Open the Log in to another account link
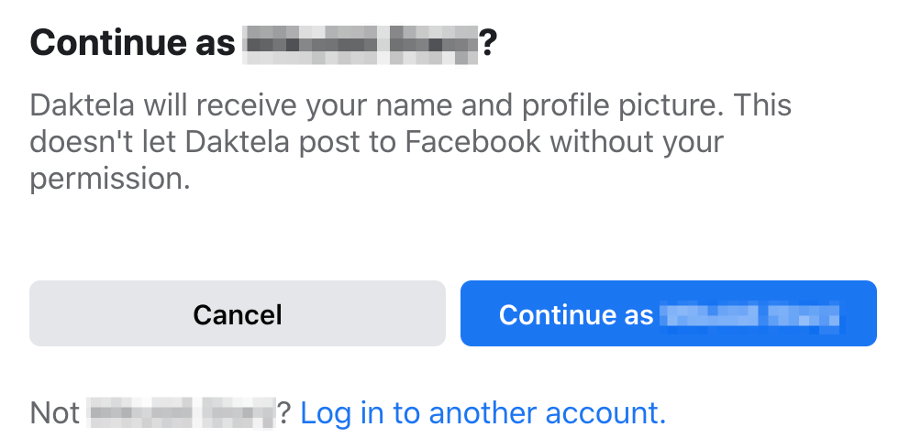The image size is (910, 438). pos(483,413)
